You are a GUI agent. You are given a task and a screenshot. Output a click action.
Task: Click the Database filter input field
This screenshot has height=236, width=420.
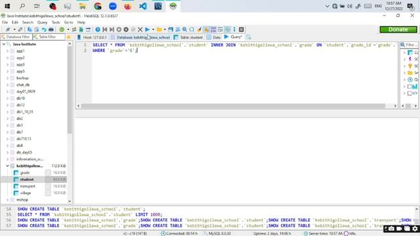click(16, 37)
